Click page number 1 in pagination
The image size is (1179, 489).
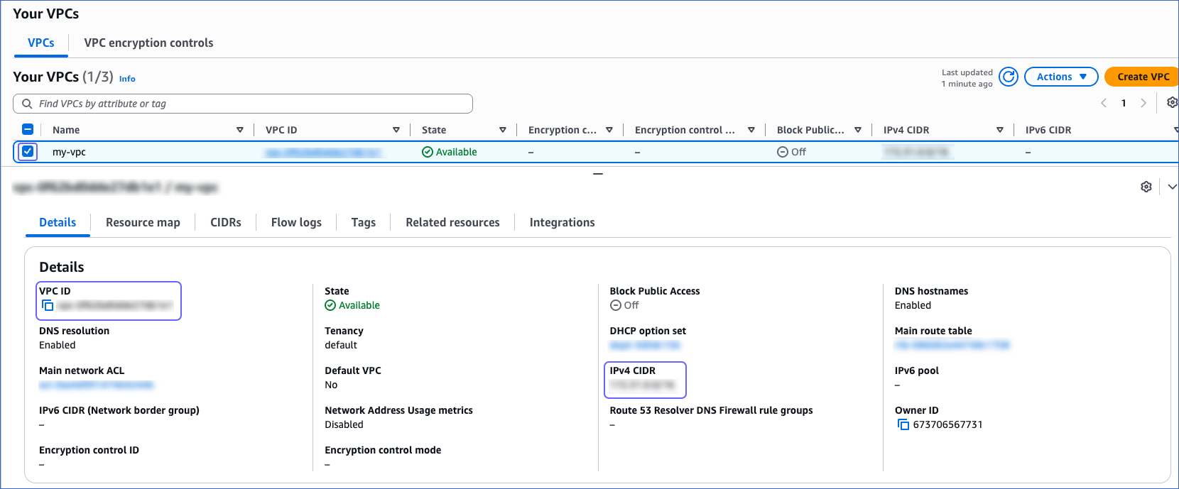[x=1124, y=103]
